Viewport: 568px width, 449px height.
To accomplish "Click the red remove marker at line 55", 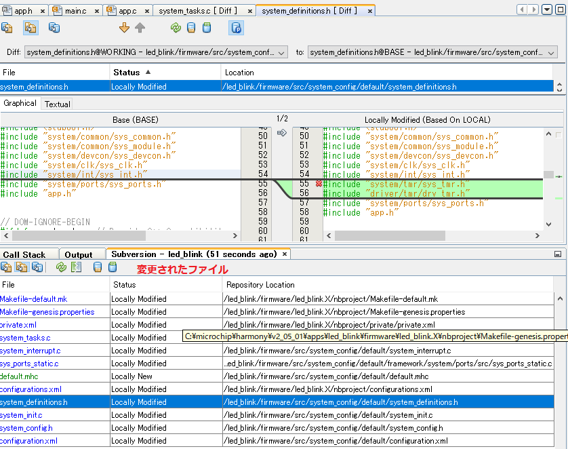I will pyautogui.click(x=319, y=184).
